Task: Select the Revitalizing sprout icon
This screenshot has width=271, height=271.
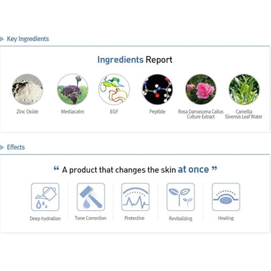Action: [x=180, y=197]
